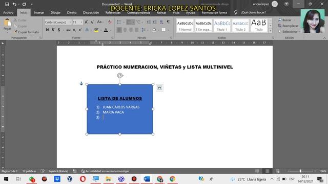Decrease font size with the small A icon

coord(92,22)
